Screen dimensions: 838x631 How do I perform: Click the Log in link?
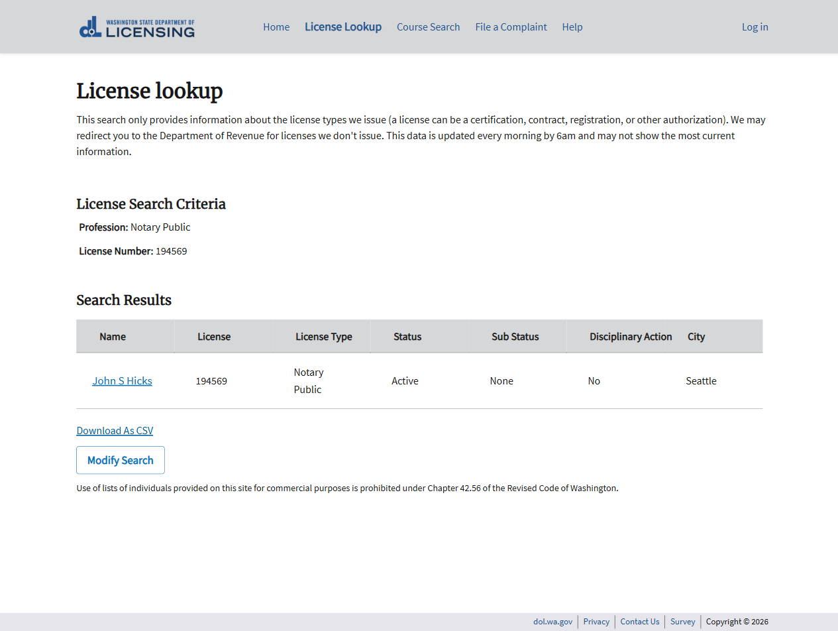tap(755, 27)
